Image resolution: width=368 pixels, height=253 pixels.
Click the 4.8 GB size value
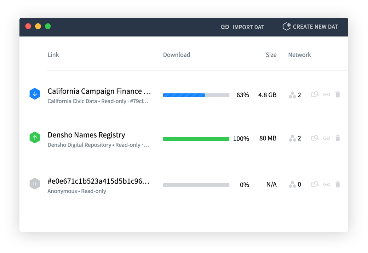pos(267,95)
